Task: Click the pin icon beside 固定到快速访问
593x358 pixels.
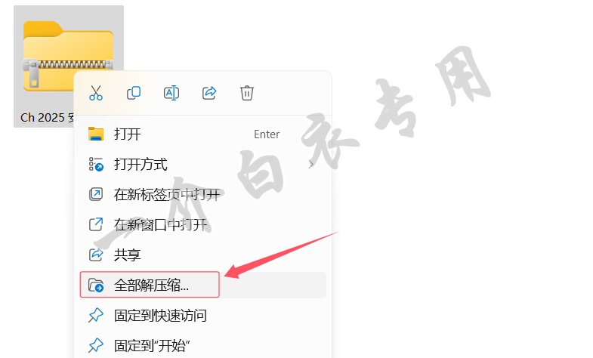Action: coord(96,315)
